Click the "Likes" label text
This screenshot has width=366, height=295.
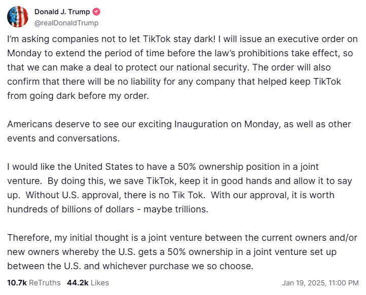click(x=100, y=283)
